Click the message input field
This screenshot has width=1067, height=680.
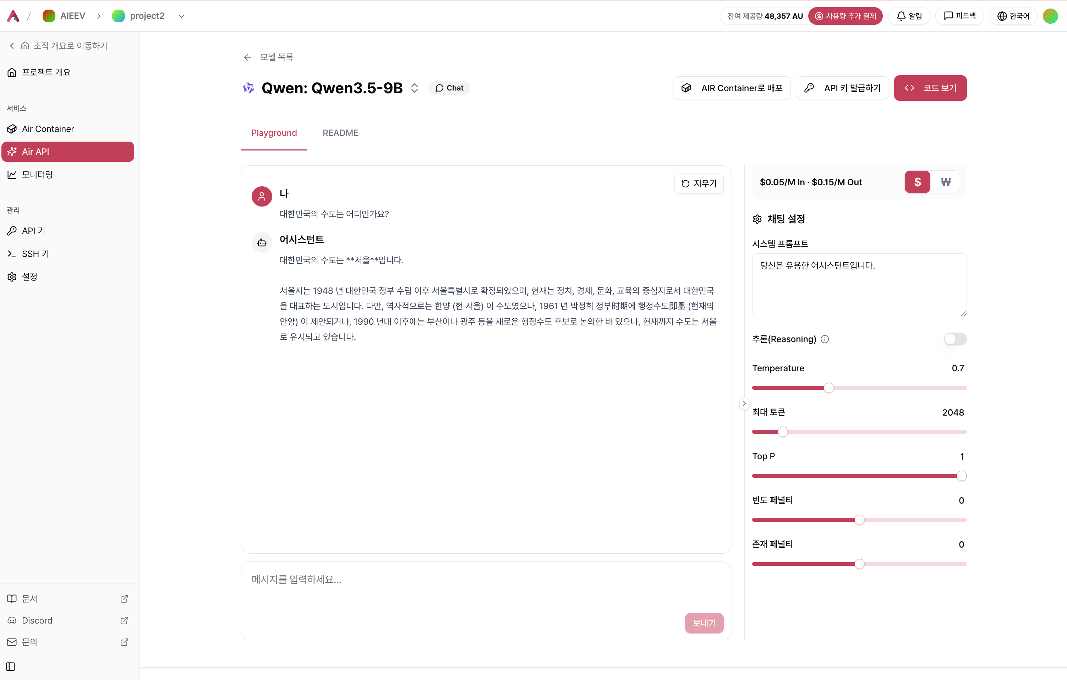[486, 601]
